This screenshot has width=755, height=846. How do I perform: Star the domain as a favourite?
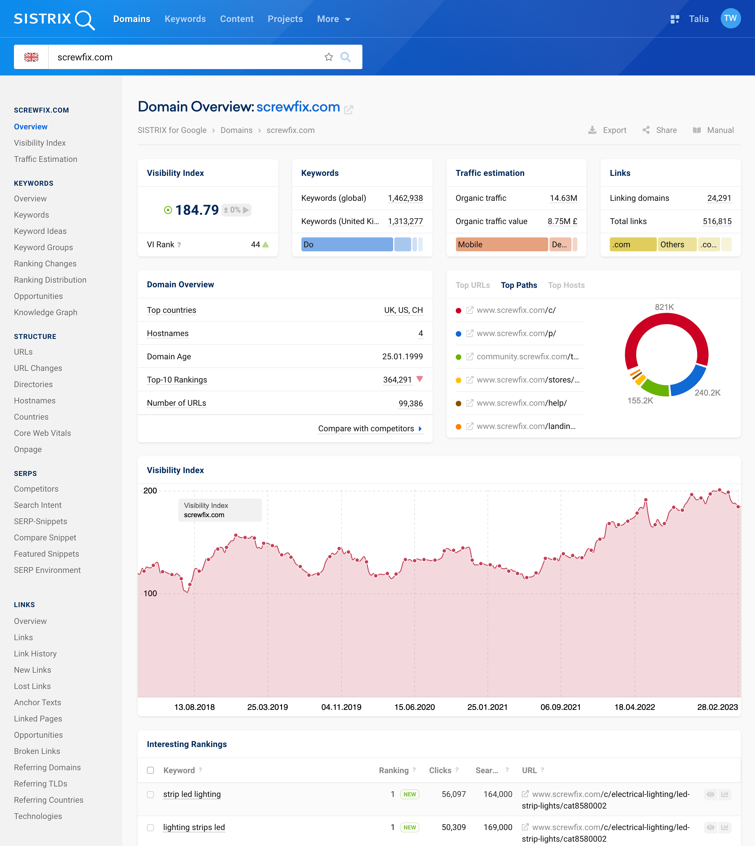328,57
